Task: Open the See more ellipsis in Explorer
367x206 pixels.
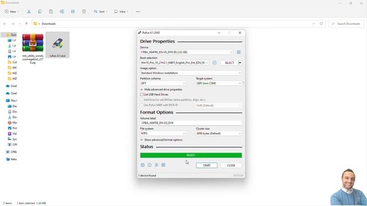Action: click(x=138, y=11)
